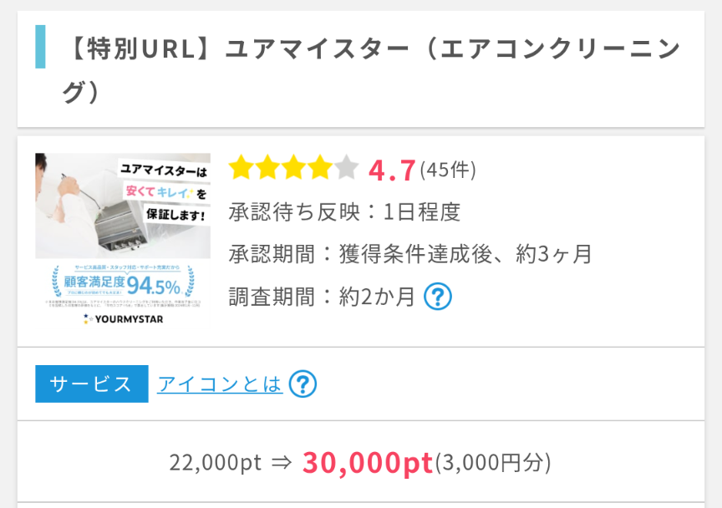Click the third yellow rating star
Viewport: 722px width, 508px height.
coord(293,168)
